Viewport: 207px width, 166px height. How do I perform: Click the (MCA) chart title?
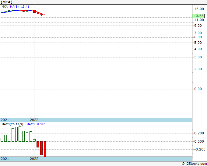[x=6, y=2]
